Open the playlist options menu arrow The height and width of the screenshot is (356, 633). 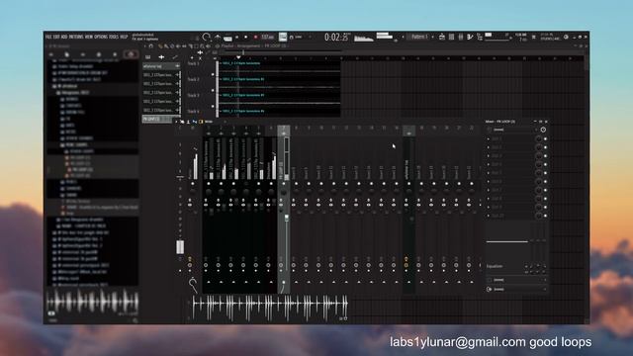(145, 46)
